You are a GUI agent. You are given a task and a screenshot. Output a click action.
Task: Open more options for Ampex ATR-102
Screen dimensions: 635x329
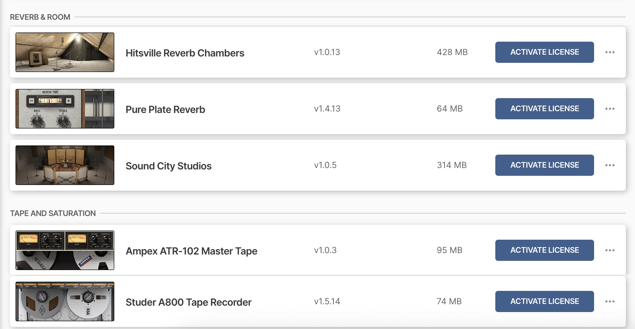[610, 250]
